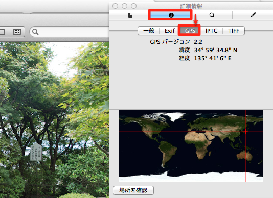The width and height of the screenshot is (273, 198).
Task: Switch to the 一般 tab
Action: (x=149, y=31)
